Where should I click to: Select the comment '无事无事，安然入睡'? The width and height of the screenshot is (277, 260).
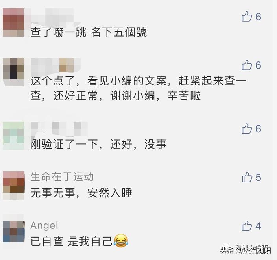pos(81,193)
